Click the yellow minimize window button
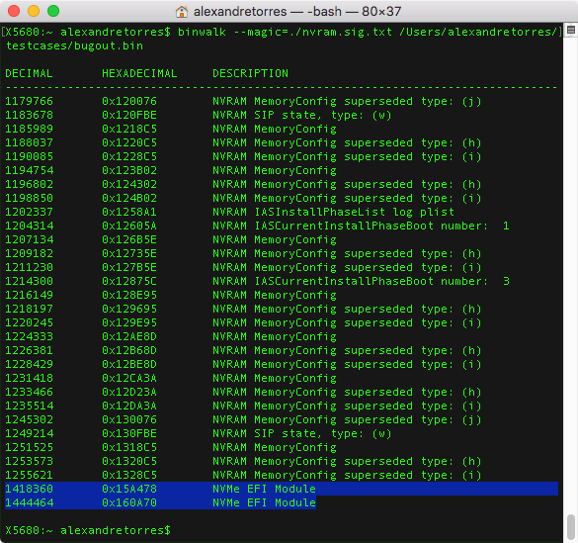Image resolution: width=578 pixels, height=543 pixels. tap(34, 11)
